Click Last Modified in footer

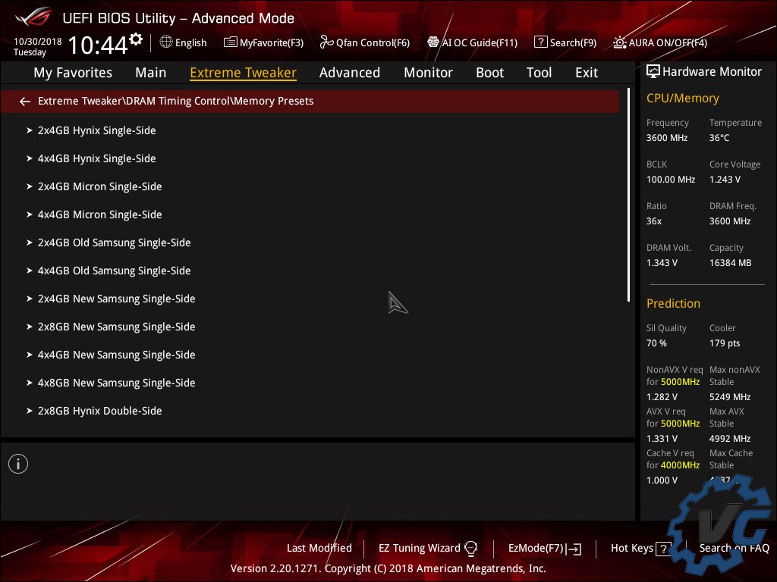tap(319, 549)
